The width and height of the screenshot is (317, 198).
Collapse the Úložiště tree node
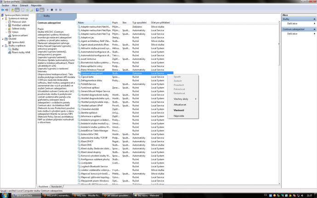tap(3, 39)
